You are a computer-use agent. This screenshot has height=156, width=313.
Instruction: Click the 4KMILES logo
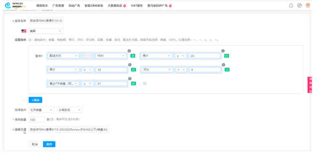16,5
